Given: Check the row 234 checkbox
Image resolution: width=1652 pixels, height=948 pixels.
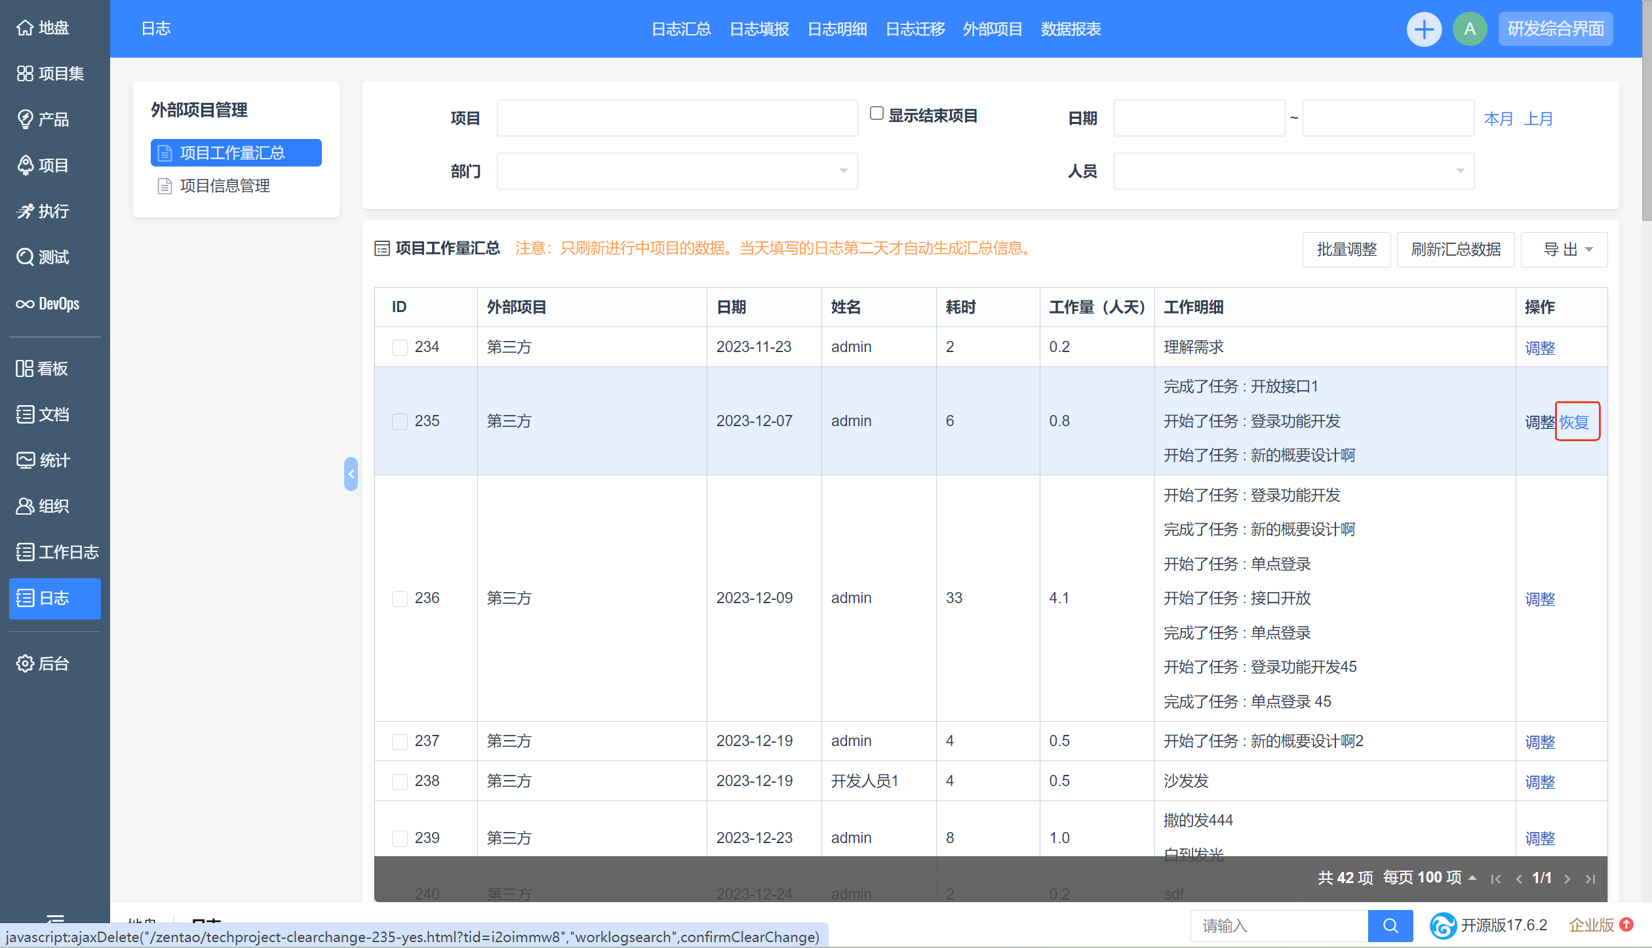Looking at the screenshot, I should coord(400,347).
